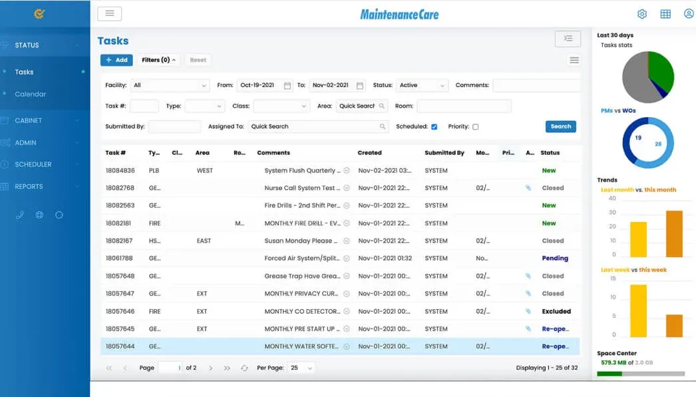This screenshot has width=696, height=397.
Task: Go to the last page arrow
Action: tap(227, 368)
